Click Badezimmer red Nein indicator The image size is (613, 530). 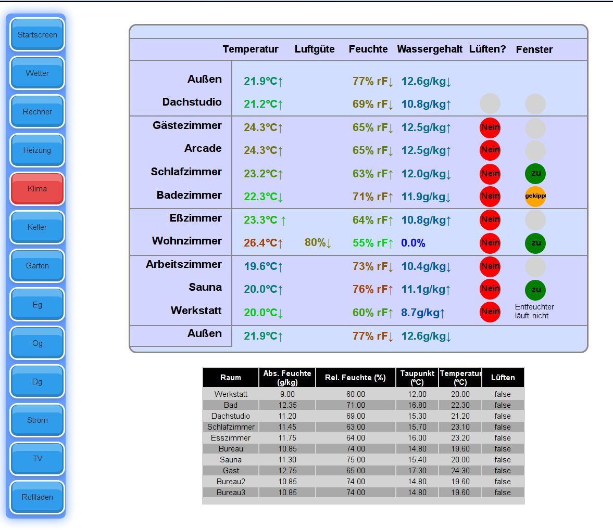[490, 196]
